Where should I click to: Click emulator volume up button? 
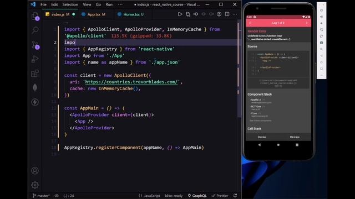click(321, 17)
